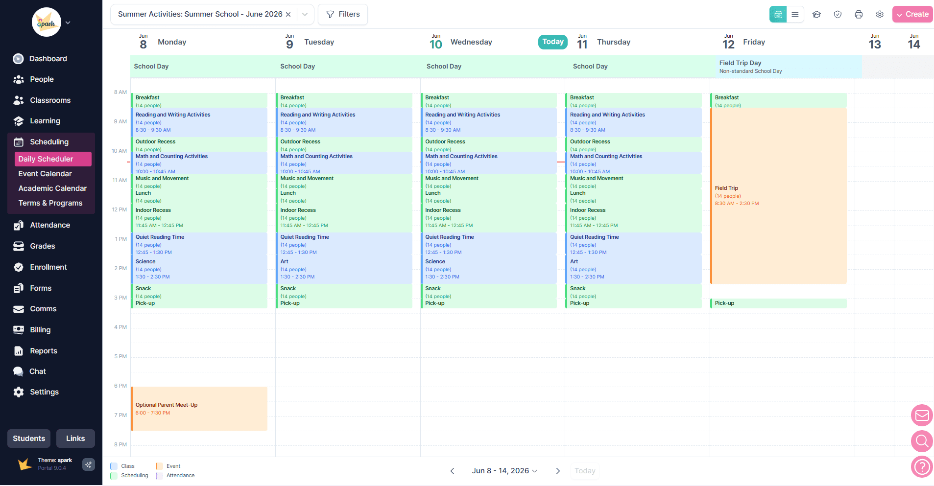Switch to calendar grid view
934x486 pixels.
778,14
